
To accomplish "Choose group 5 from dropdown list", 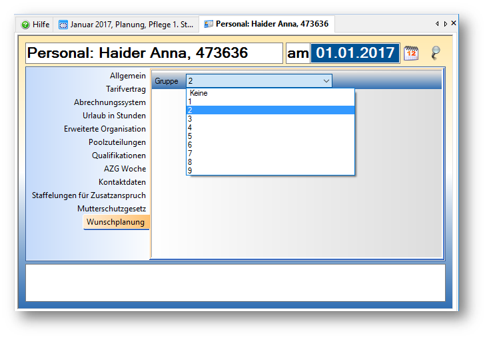I will 190,136.
